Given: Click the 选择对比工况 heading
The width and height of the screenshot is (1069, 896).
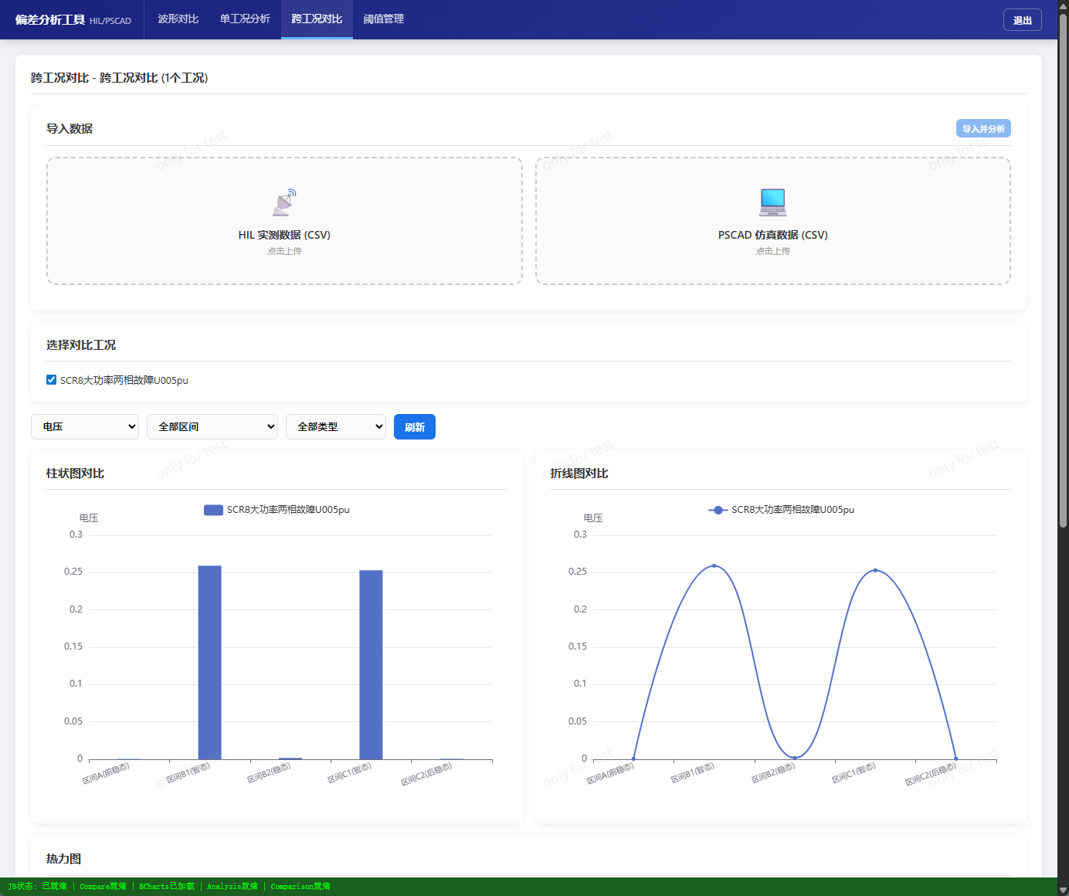Looking at the screenshot, I should point(81,345).
